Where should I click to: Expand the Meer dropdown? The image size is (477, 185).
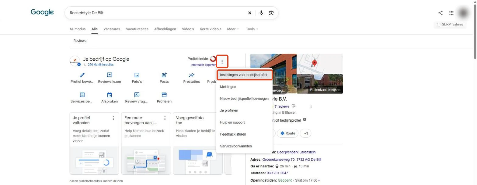click(233, 29)
